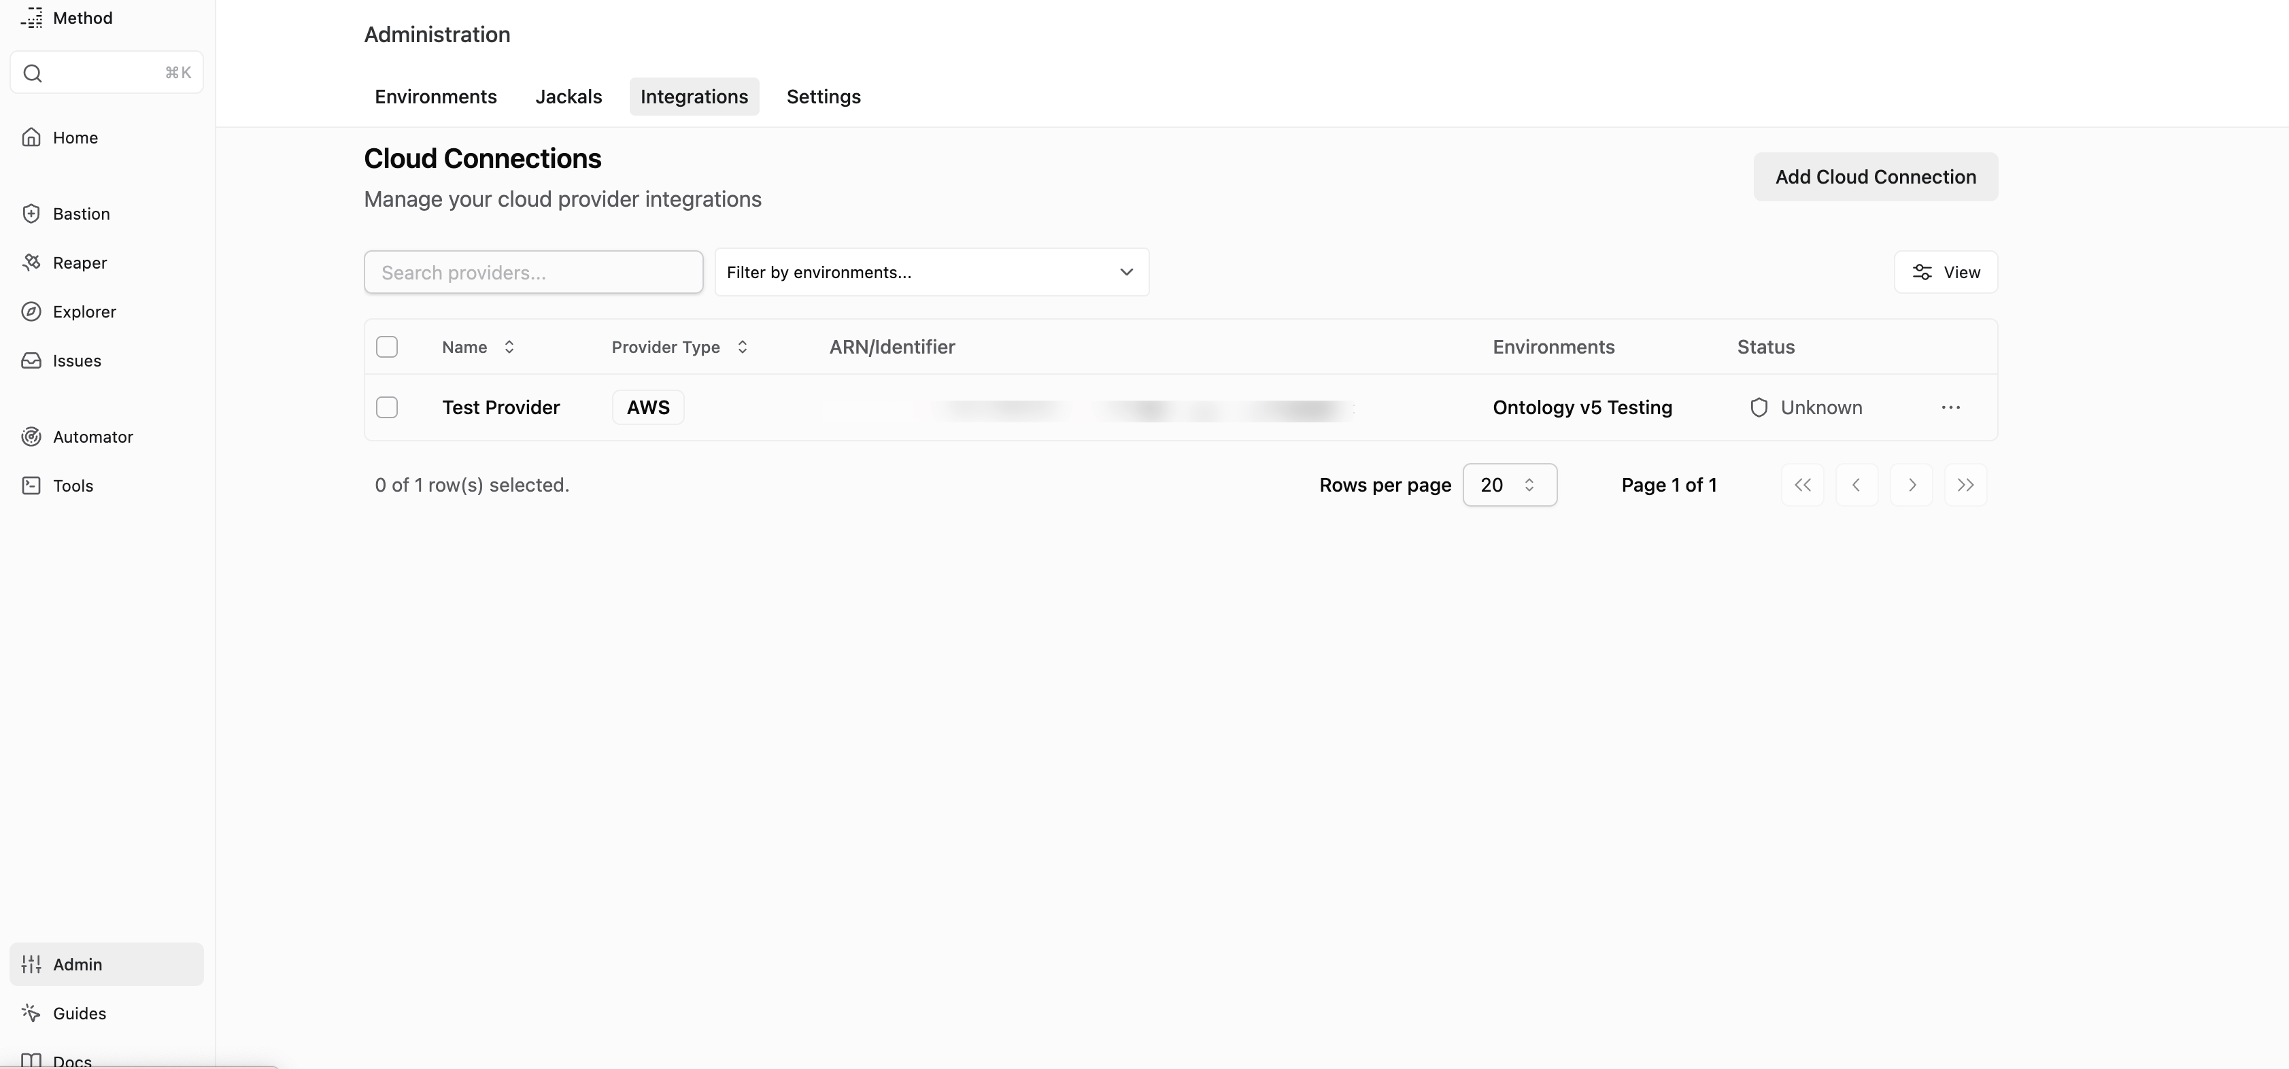The height and width of the screenshot is (1069, 2289).
Task: Switch to the Jackals tab
Action: (x=568, y=96)
